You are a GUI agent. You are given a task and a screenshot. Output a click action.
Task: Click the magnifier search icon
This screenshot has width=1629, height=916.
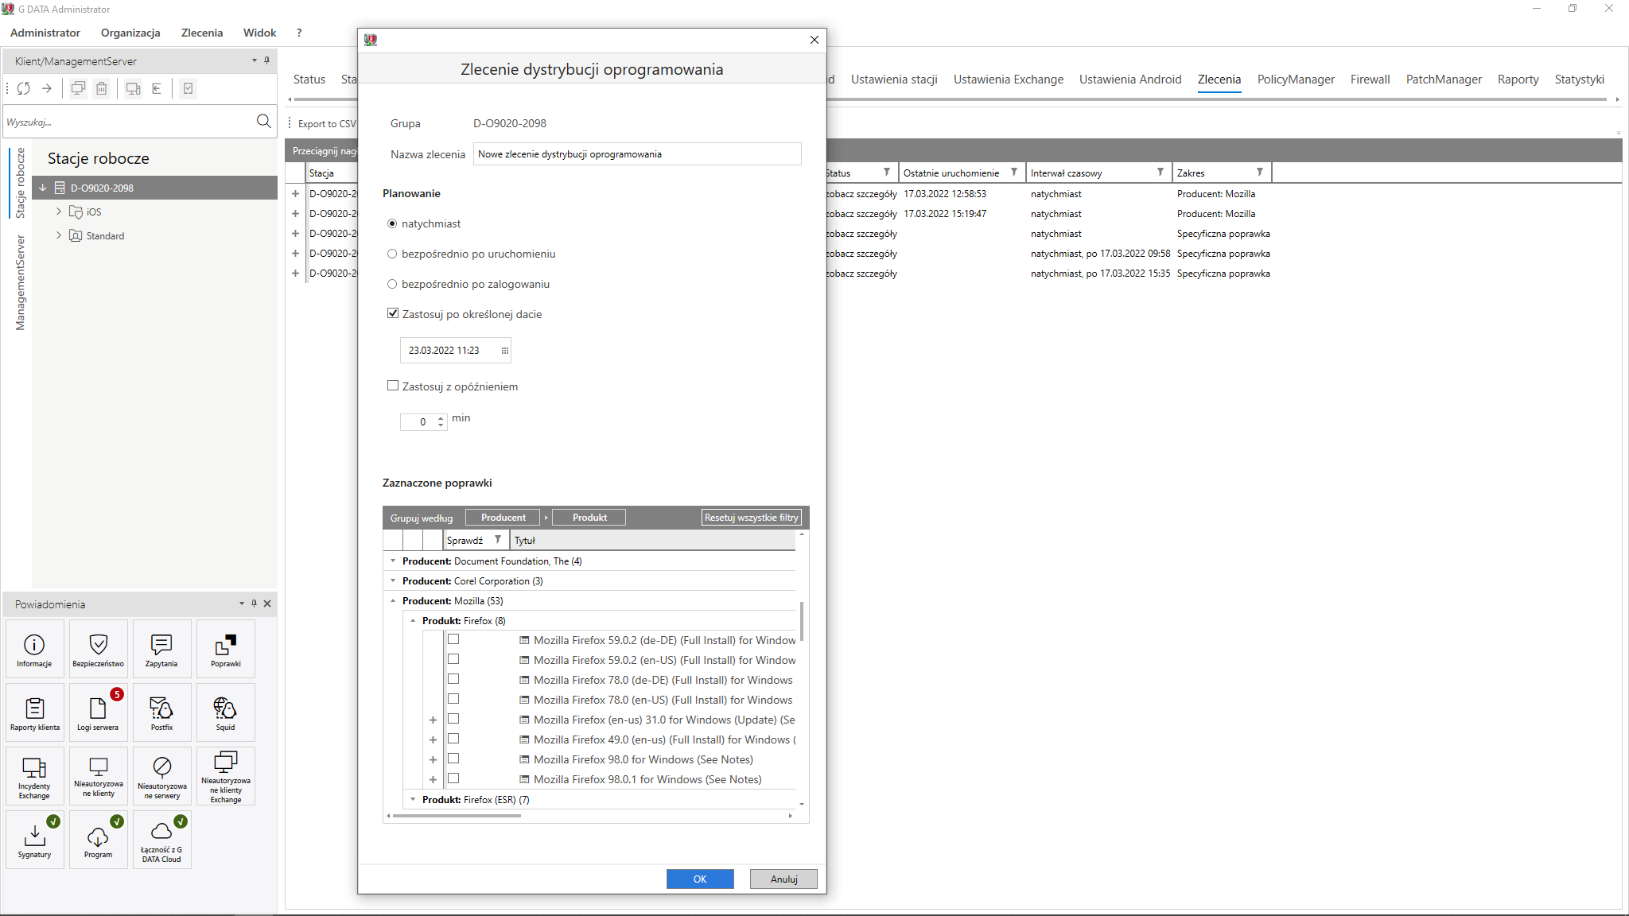[264, 121]
